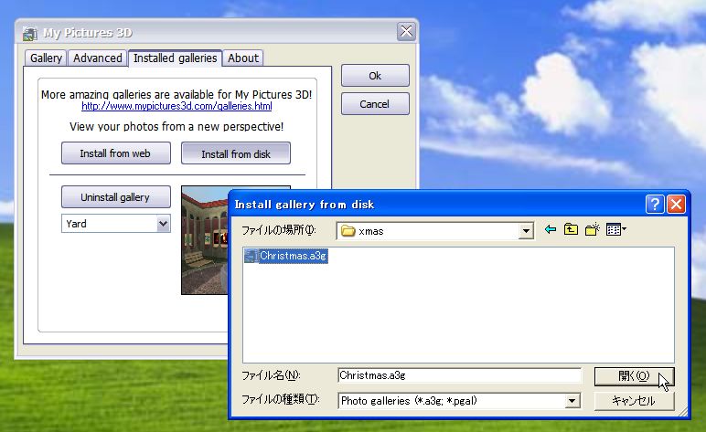
Task: Click My Pictures 3D title bar icon
Action: click(29, 33)
